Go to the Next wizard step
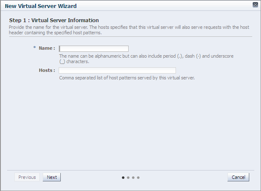The height and width of the screenshot is (191, 261). (x=52, y=177)
